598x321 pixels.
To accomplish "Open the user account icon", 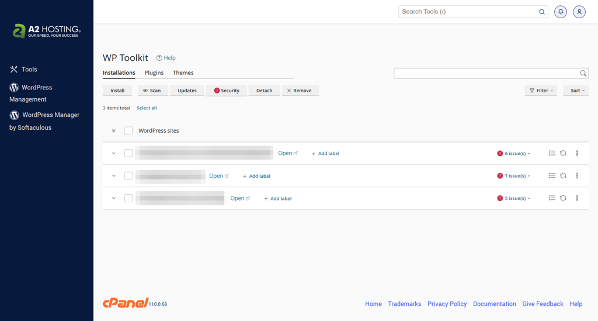I will point(579,12).
